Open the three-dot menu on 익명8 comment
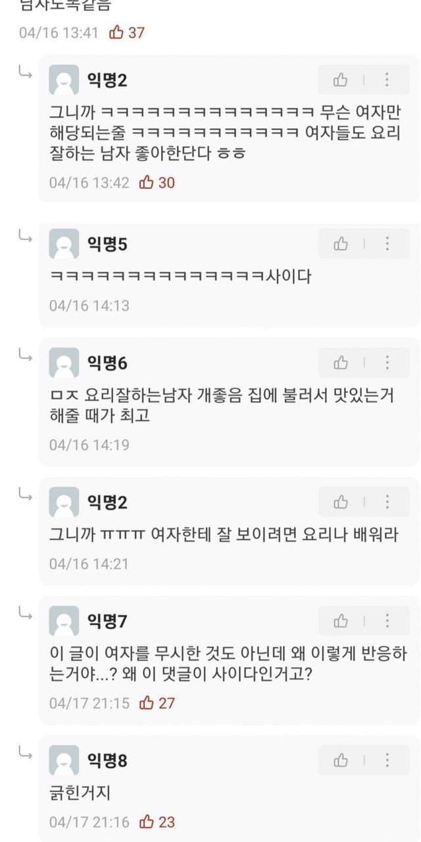421x842 pixels. (387, 760)
